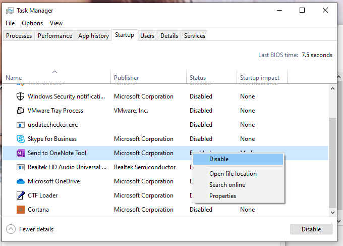Image resolution: width=343 pixels, height=246 pixels.
Task: Select the Startup tab
Action: tap(125, 35)
